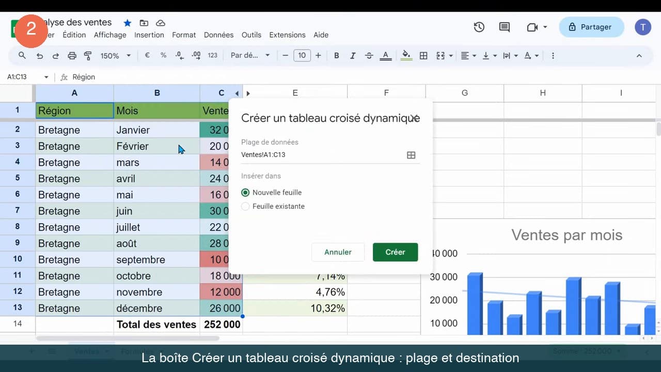Open the Extensions menu
This screenshot has height=372, width=661.
tap(287, 35)
